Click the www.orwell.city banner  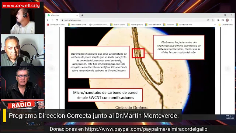pyautogui.click(x=21, y=6)
